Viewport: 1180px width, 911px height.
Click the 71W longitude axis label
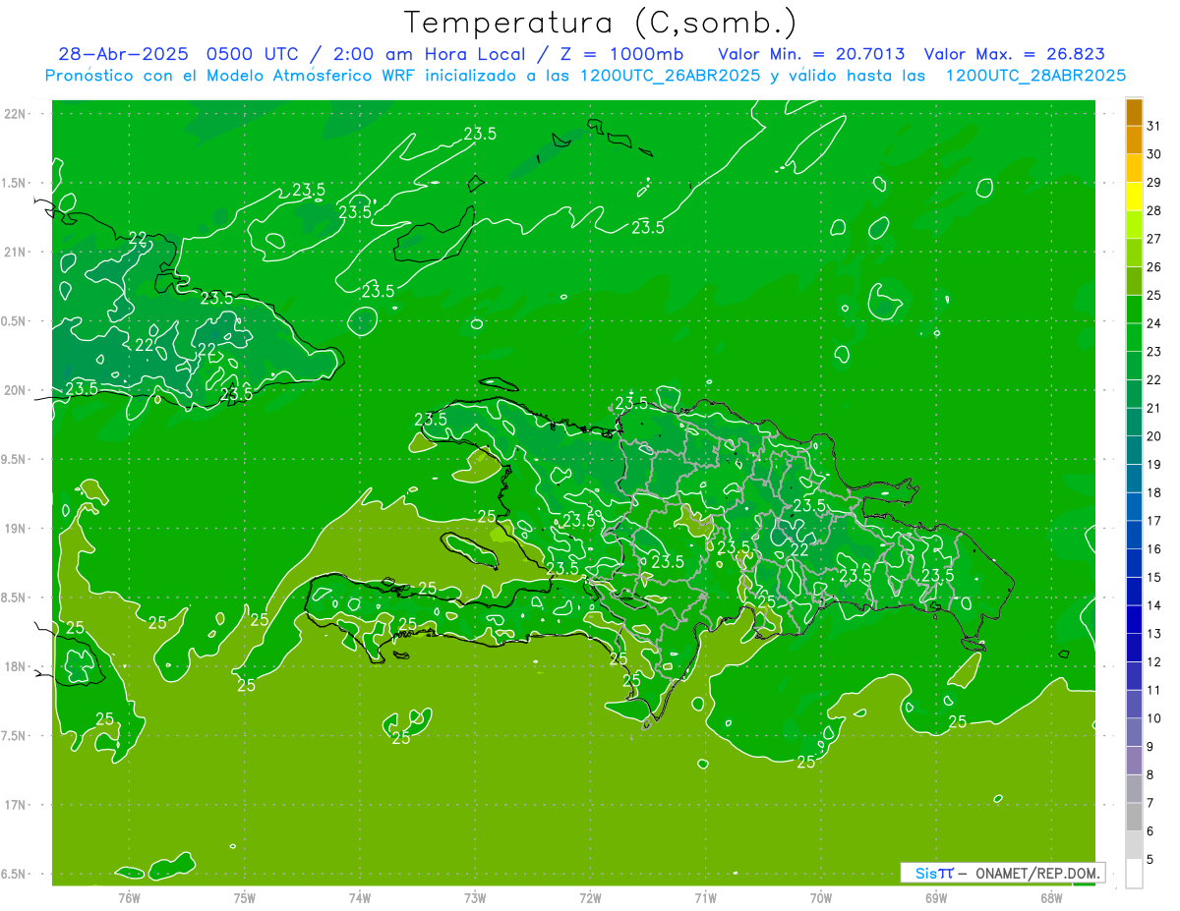(x=705, y=897)
